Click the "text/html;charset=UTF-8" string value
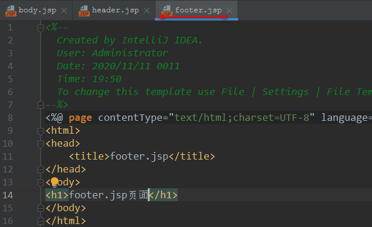The height and width of the screenshot is (227, 372). [x=242, y=118]
